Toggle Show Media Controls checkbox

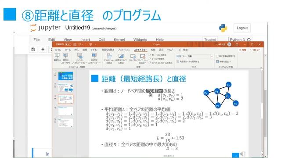click(x=150, y=63)
